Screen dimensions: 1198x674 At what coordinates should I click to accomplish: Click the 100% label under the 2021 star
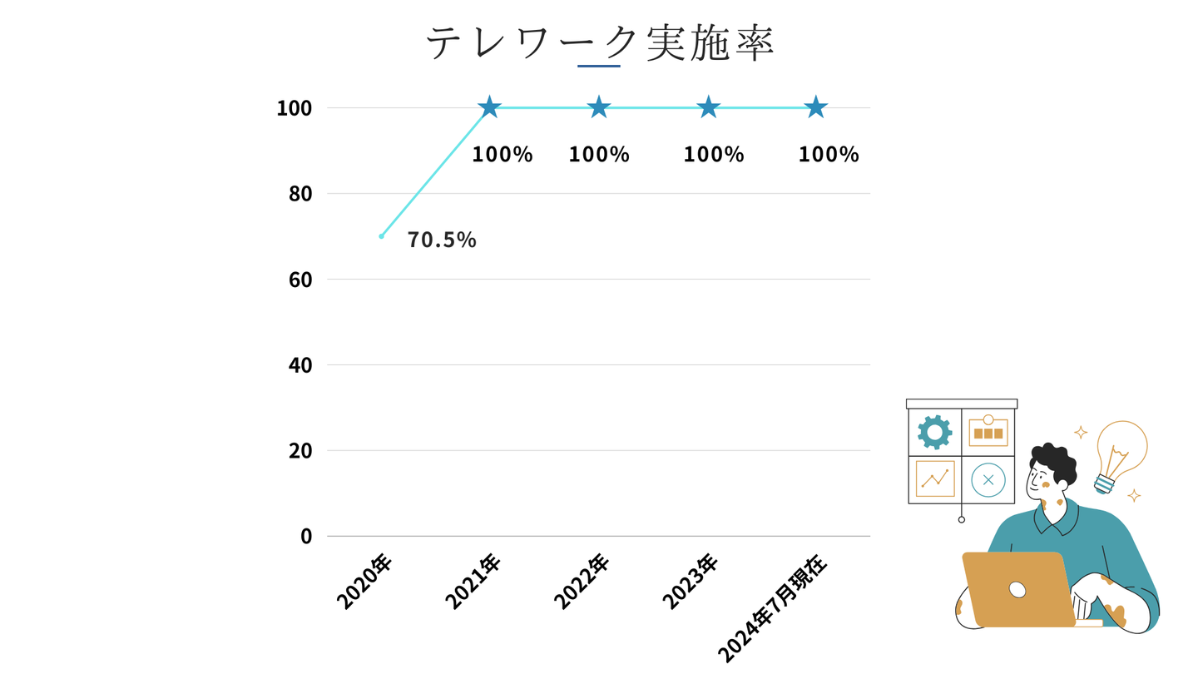coord(502,155)
